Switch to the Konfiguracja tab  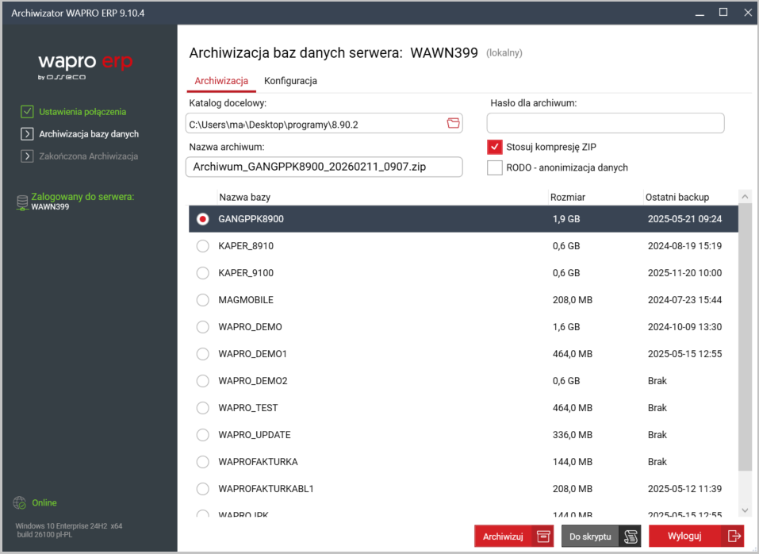[290, 81]
